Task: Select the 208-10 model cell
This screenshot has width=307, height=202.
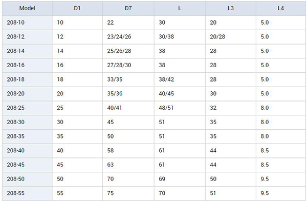Action: (x=27, y=23)
